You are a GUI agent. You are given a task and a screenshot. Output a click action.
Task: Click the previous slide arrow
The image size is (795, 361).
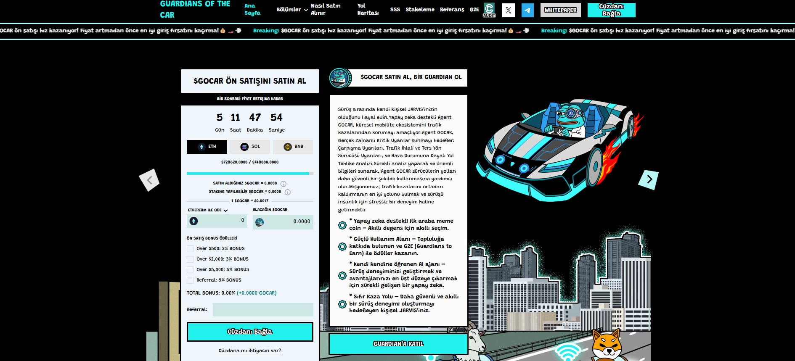click(x=149, y=180)
